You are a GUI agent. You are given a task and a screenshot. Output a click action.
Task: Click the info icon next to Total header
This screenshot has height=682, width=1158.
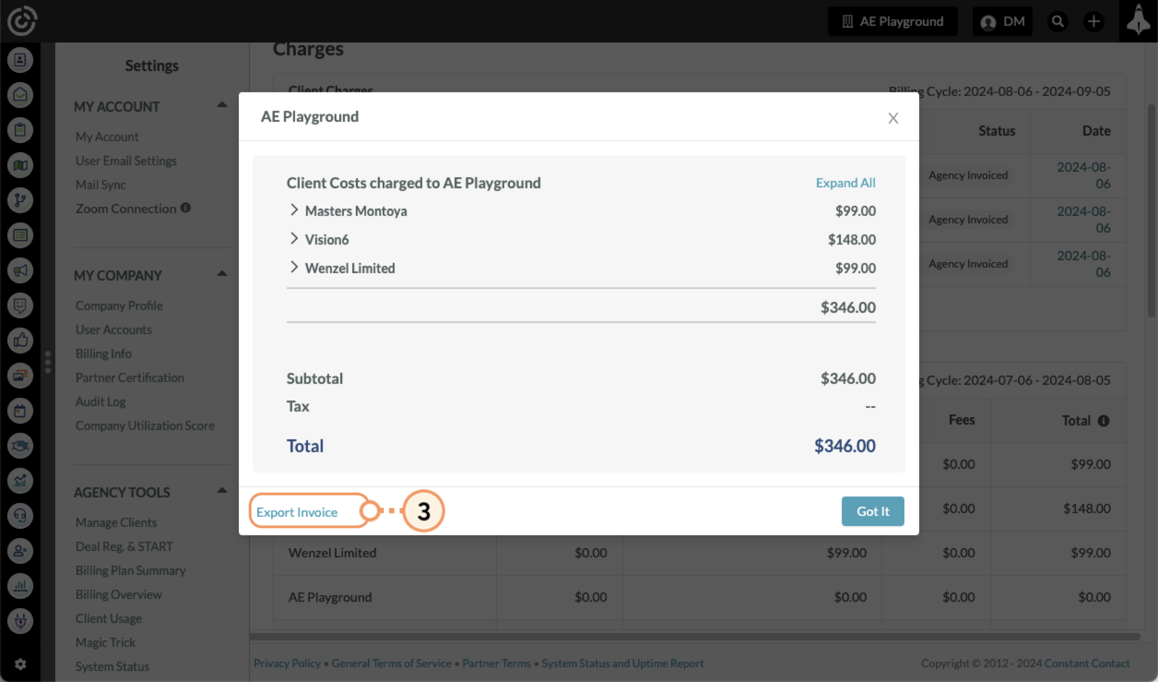[1104, 420]
